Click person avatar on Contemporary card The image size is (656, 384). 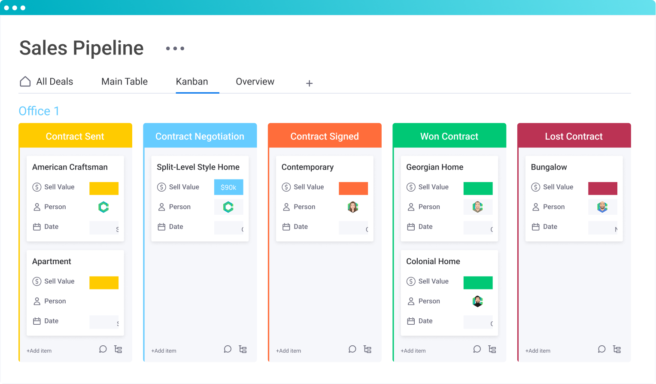point(353,207)
